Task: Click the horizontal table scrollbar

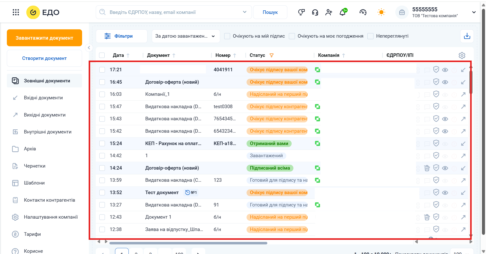Action: click(188, 243)
